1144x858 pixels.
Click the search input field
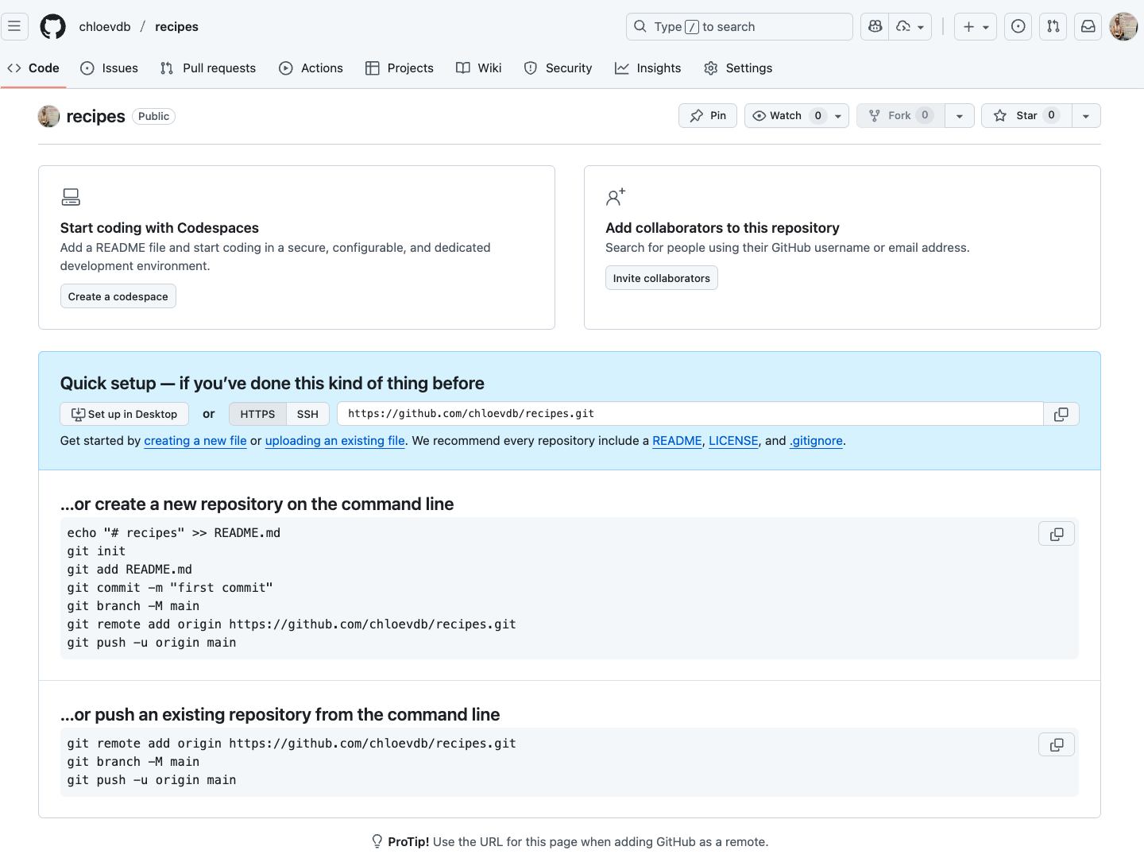(739, 26)
